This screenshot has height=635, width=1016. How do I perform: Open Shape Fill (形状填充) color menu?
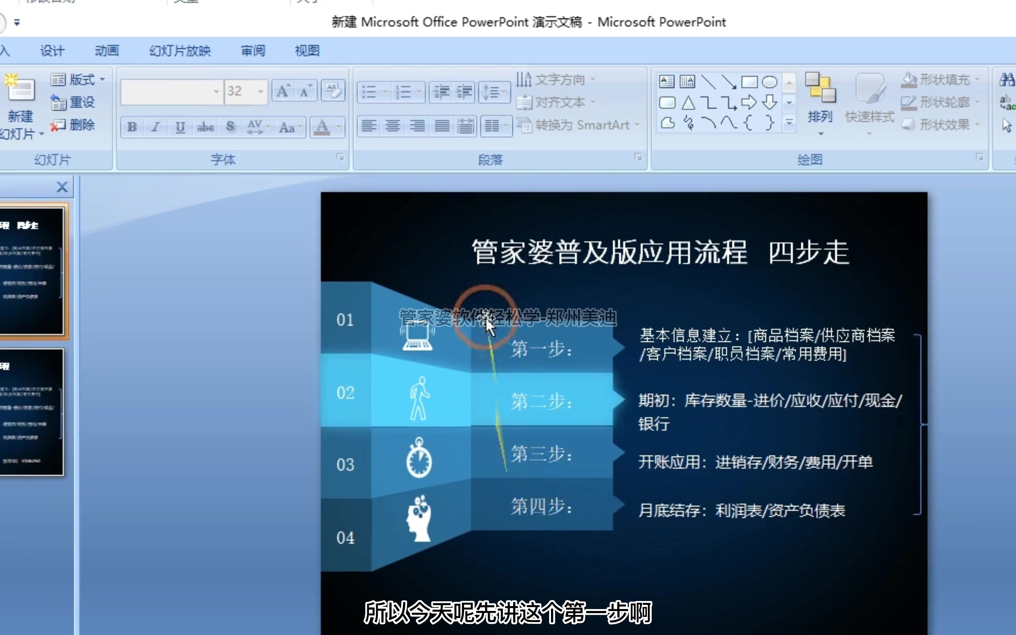click(940, 80)
